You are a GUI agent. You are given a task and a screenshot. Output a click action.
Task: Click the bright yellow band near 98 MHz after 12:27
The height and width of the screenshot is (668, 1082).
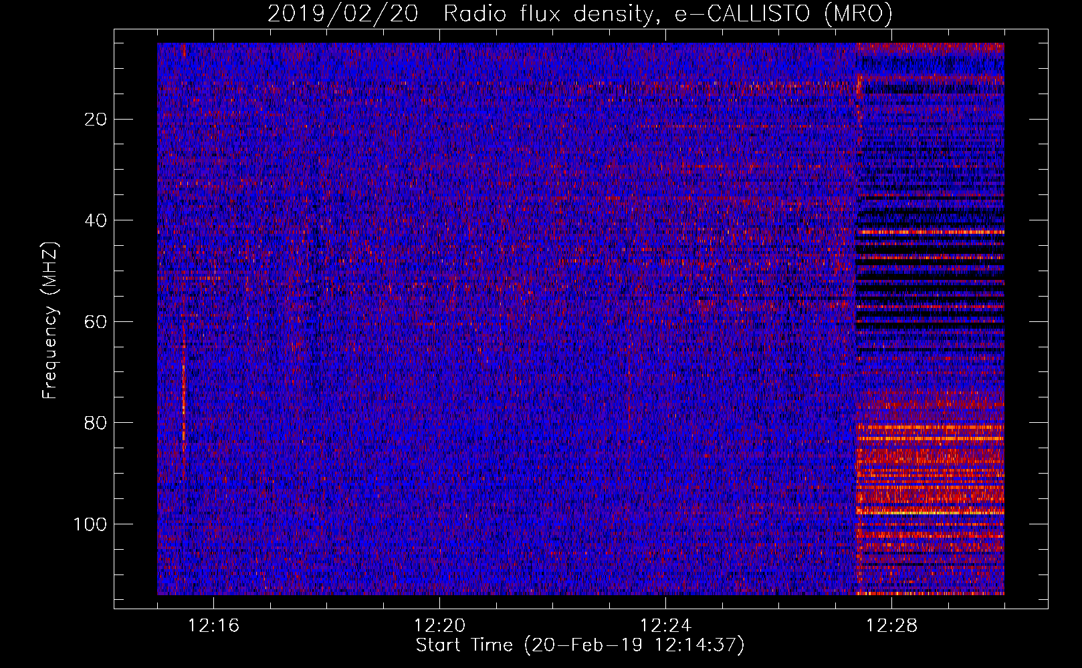point(930,512)
